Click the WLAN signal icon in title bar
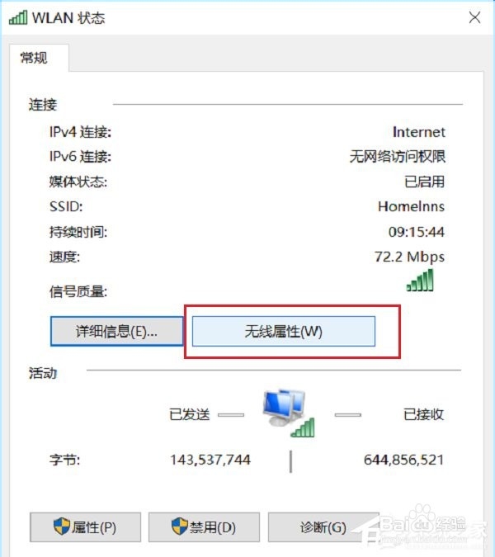Screen dimensions: 495x557 pyautogui.click(x=18, y=18)
